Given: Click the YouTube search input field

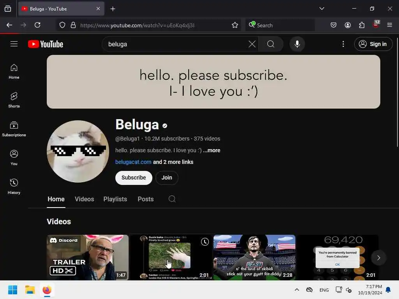Looking at the screenshot, I should click(177, 44).
